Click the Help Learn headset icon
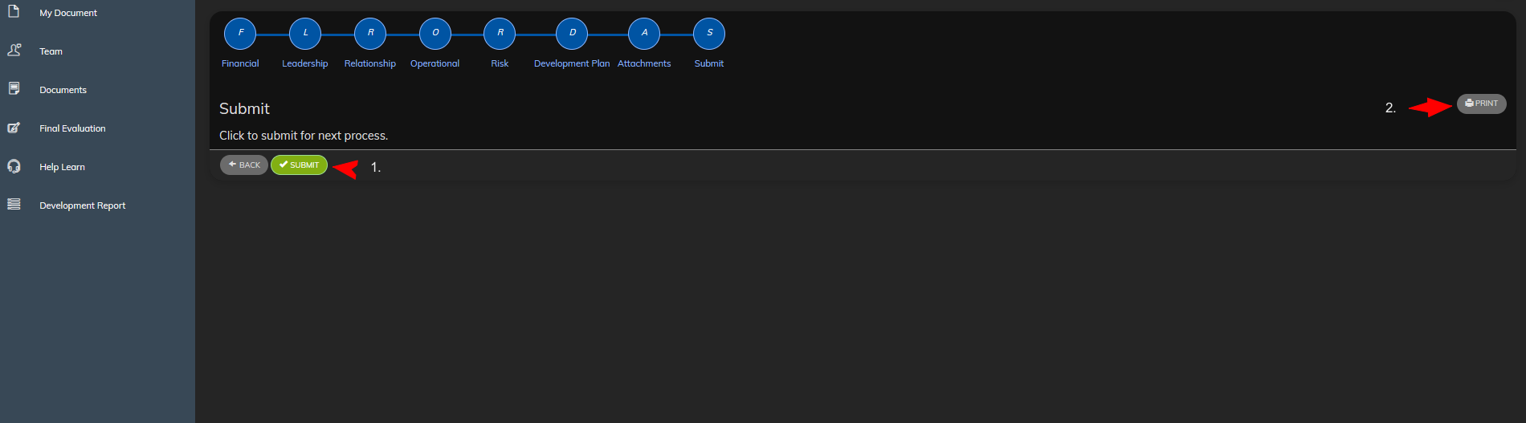This screenshot has height=423, width=1526. pos(14,166)
